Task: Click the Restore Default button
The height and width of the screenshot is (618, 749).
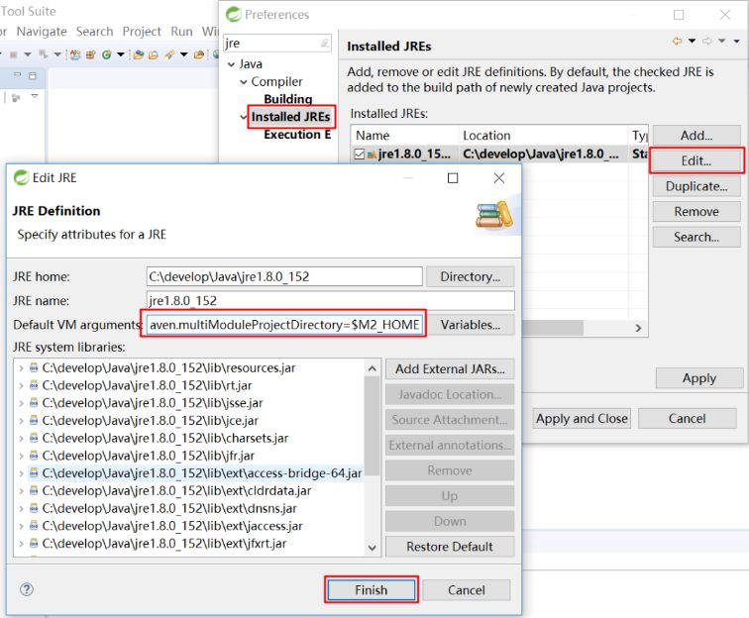Action: coord(450,547)
